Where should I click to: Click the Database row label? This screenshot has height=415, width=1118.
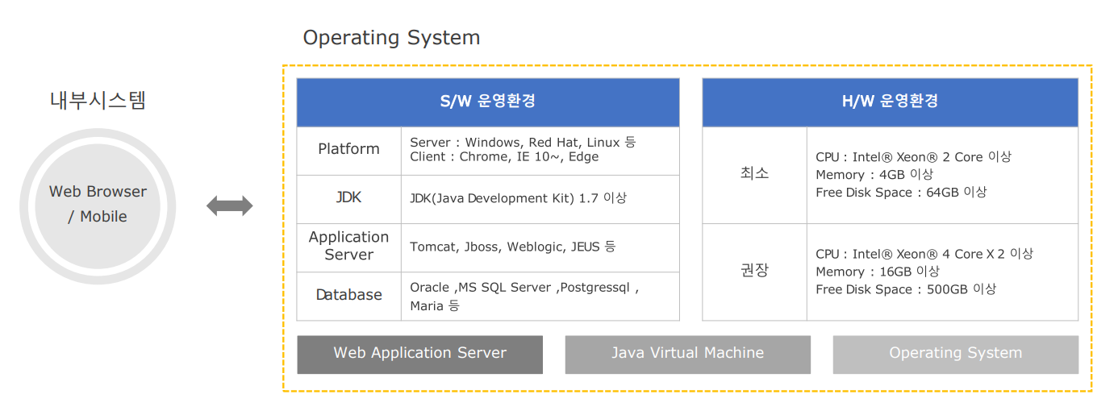pyautogui.click(x=348, y=295)
